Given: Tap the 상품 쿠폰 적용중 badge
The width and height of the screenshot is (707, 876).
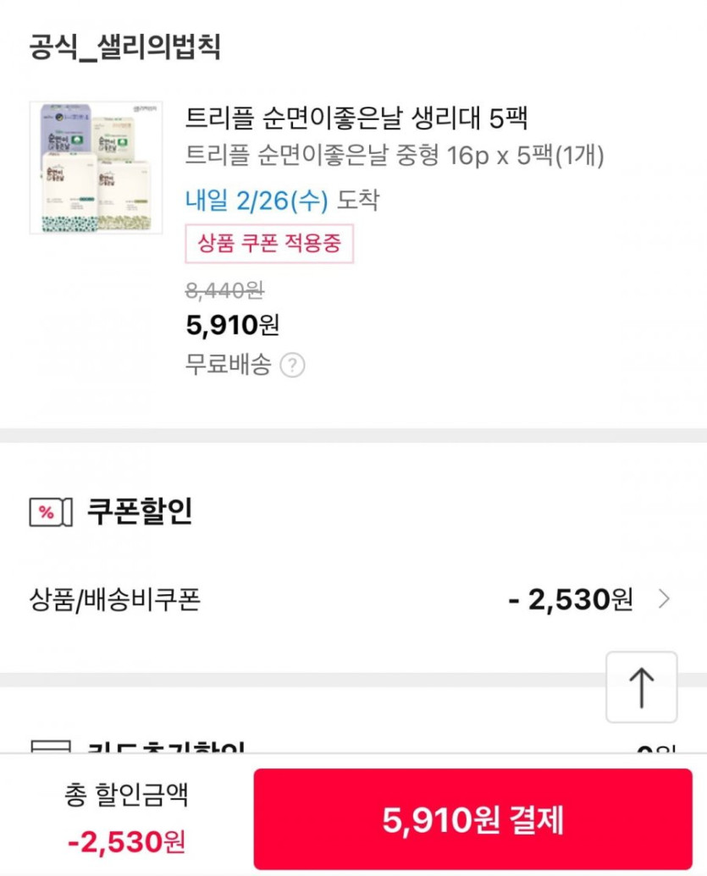Looking at the screenshot, I should pos(269,245).
